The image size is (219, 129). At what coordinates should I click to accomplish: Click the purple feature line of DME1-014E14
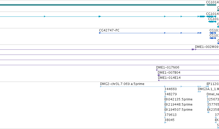point(189,81)
